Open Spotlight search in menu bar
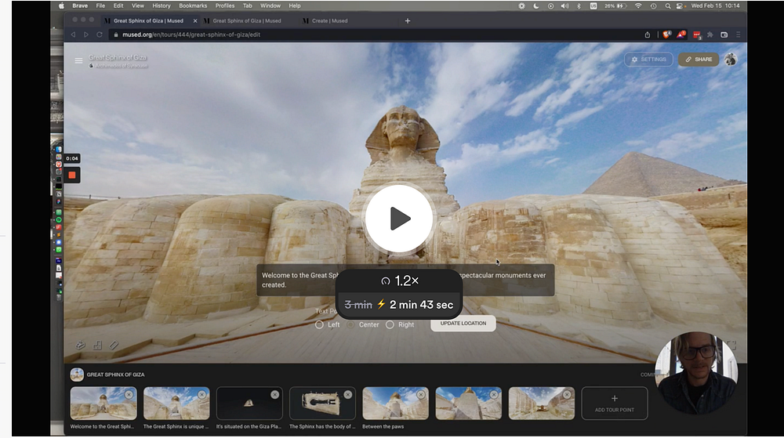The height and width of the screenshot is (438, 784). tap(667, 6)
